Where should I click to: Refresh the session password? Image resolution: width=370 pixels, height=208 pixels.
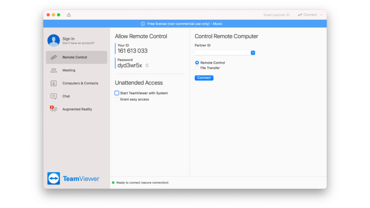click(x=147, y=65)
